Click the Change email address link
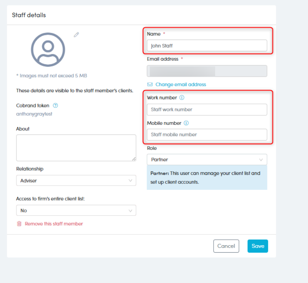The width and height of the screenshot is (308, 283). [x=181, y=85]
